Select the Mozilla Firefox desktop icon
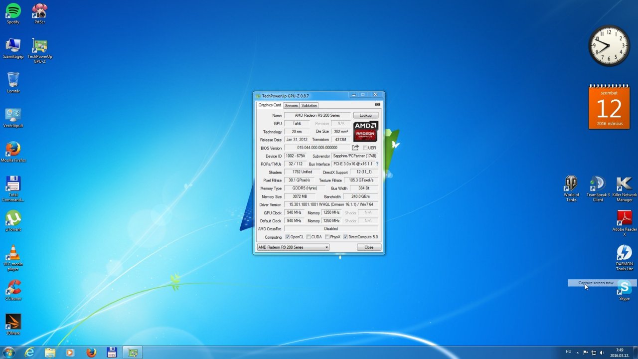This screenshot has width=638, height=359. click(x=13, y=152)
